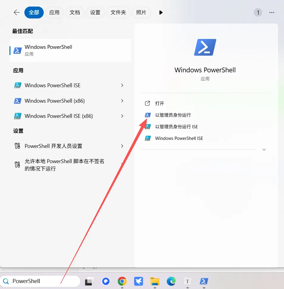The height and width of the screenshot is (289, 284).
Task: Open the blue bird app on the taskbar
Action: pos(139,281)
